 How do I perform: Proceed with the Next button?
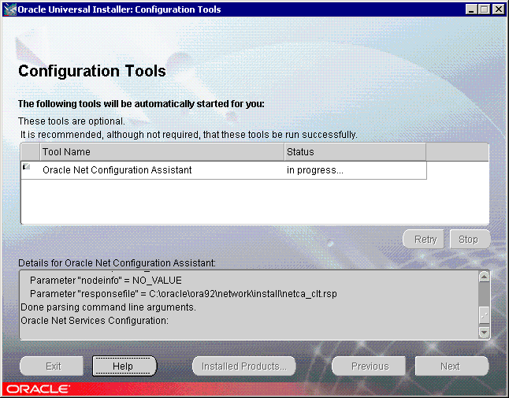[451, 366]
